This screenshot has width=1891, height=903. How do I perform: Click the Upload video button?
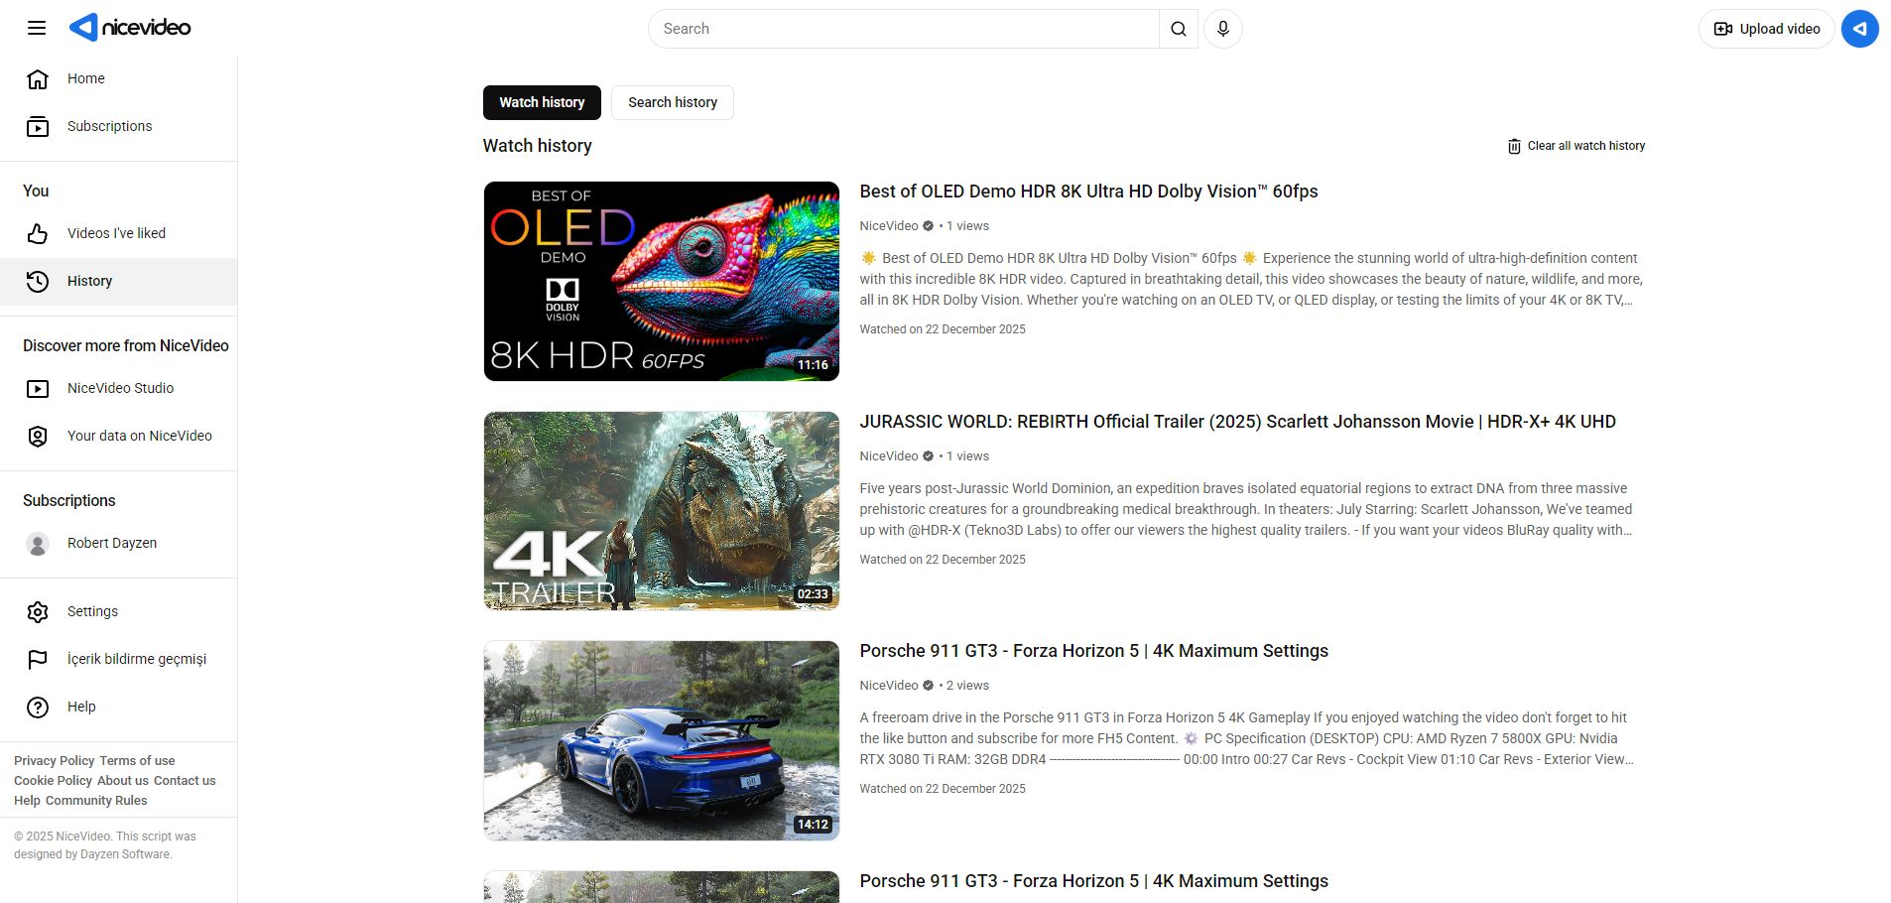[1767, 29]
